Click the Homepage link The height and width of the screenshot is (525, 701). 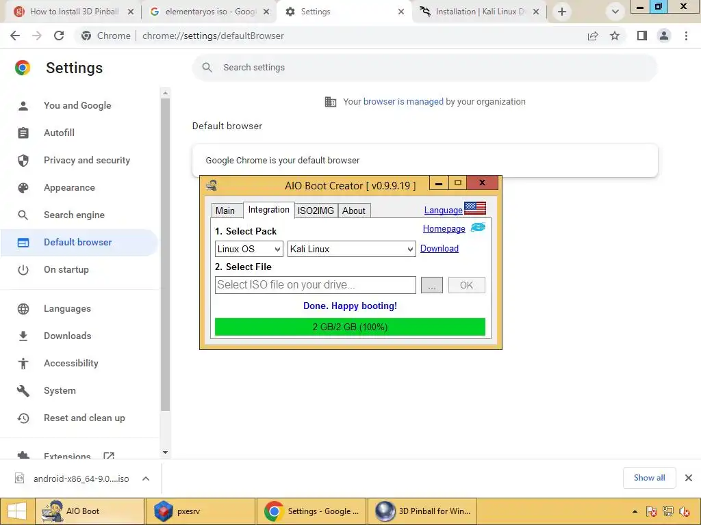click(x=444, y=228)
